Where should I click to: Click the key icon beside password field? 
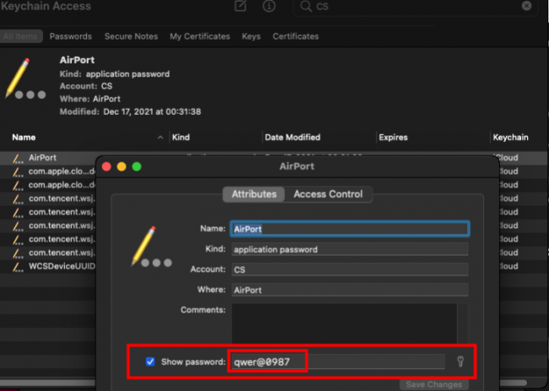[460, 361]
